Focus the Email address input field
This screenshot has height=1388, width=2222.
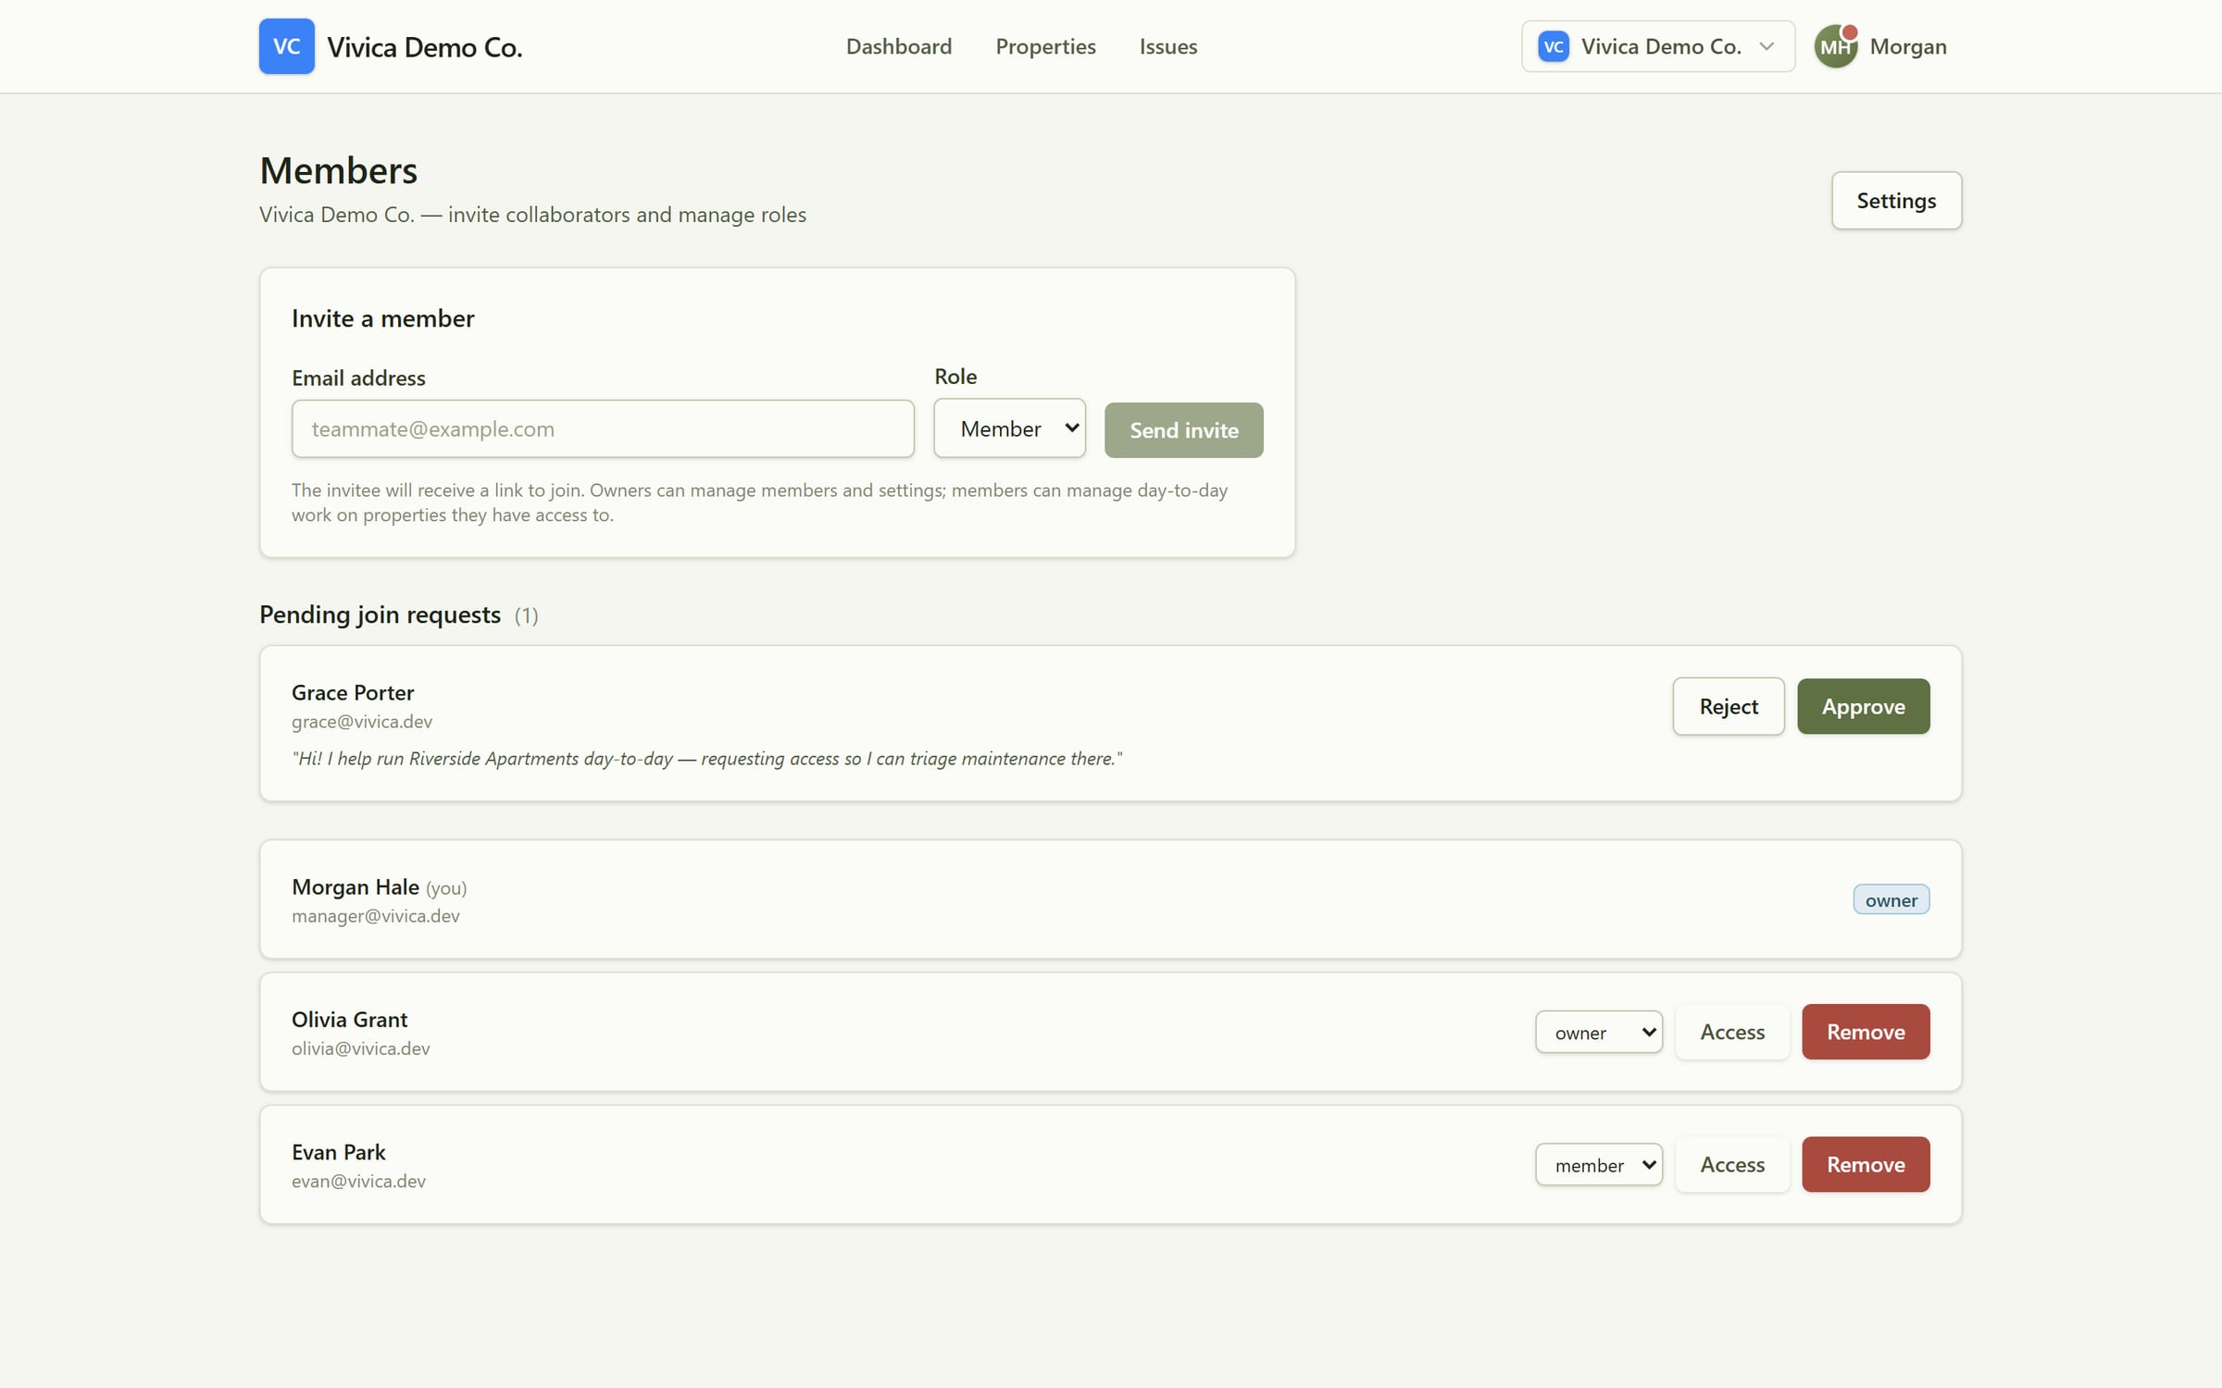pyautogui.click(x=603, y=428)
